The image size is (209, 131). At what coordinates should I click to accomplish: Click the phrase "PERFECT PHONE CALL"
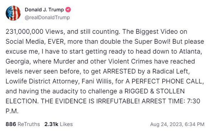pyautogui.click(x=168, y=81)
